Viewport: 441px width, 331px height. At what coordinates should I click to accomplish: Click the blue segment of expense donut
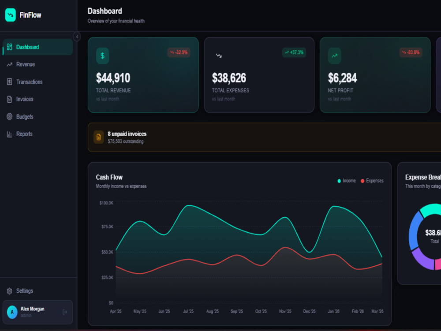coord(414,232)
